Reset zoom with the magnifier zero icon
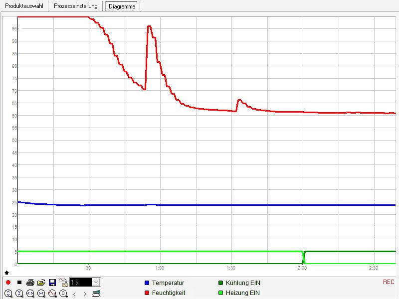The width and height of the screenshot is (399, 299). pos(63,294)
